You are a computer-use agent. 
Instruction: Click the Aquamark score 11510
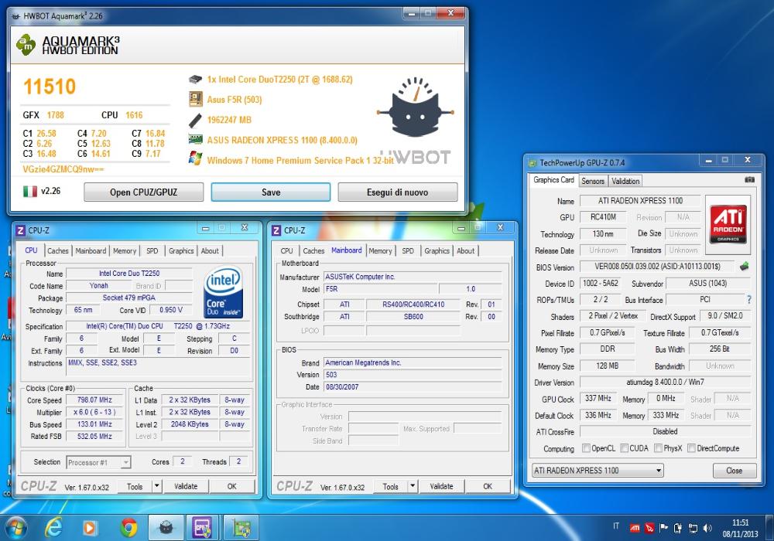click(50, 87)
